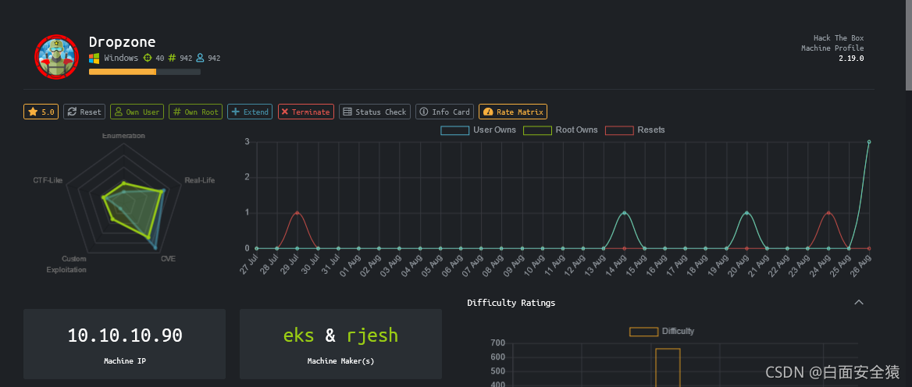Click the Custom Exploitation radar label
Viewport: 912px width, 387px height.
point(66,265)
